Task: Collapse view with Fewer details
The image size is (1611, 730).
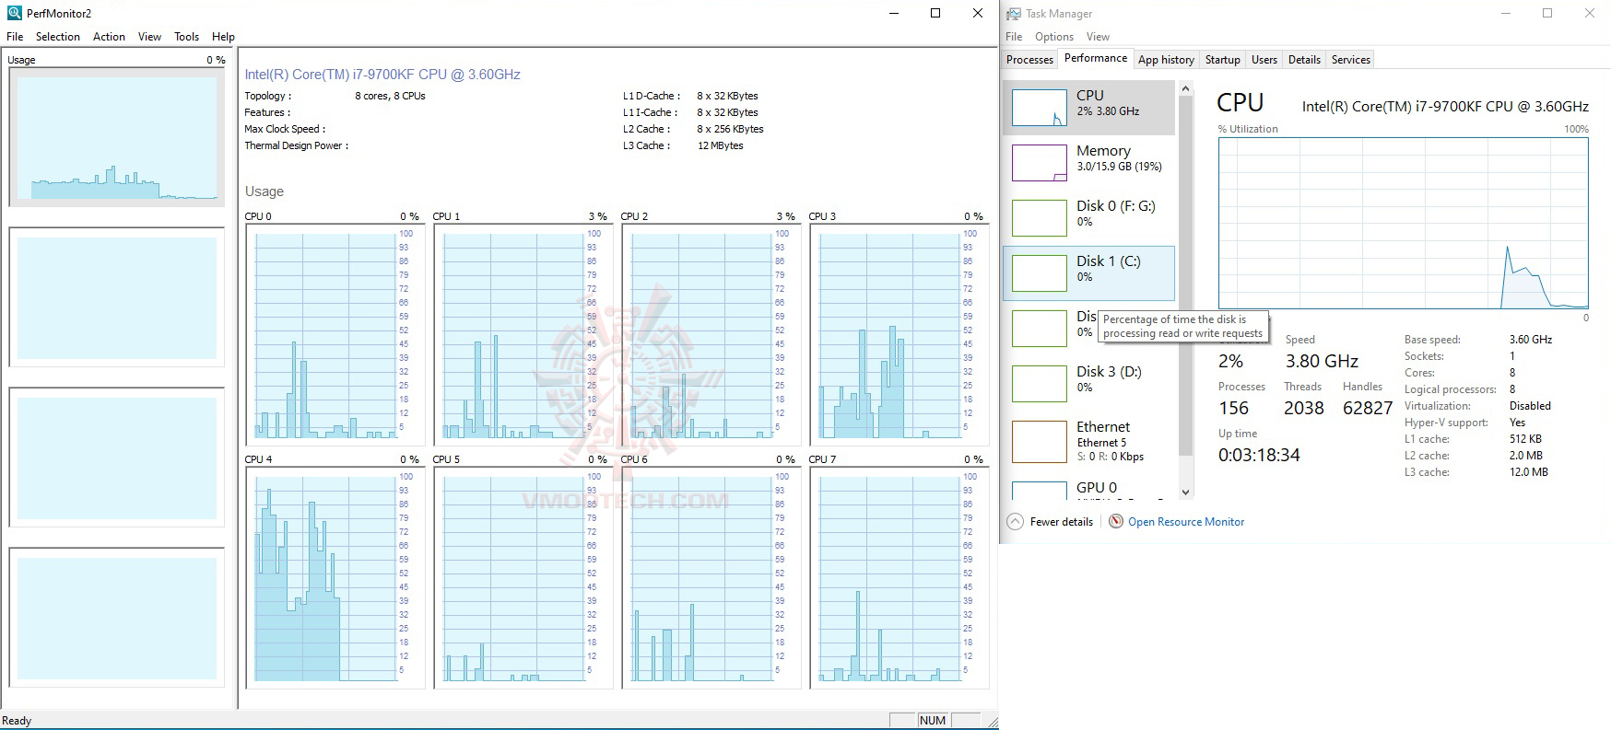Action: pyautogui.click(x=1050, y=522)
